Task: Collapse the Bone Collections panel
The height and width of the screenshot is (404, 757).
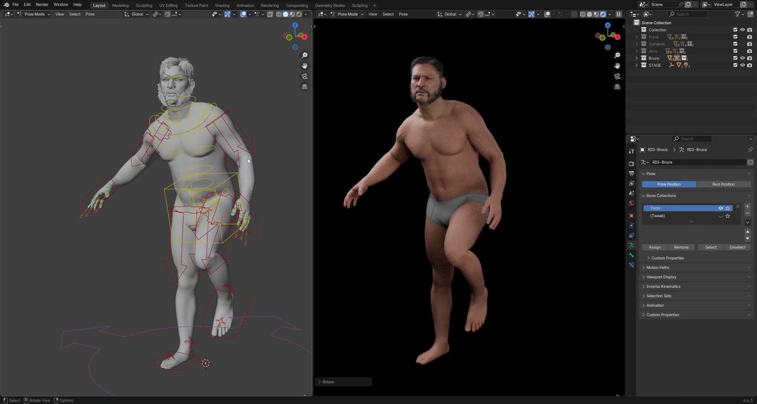Action: point(696,195)
